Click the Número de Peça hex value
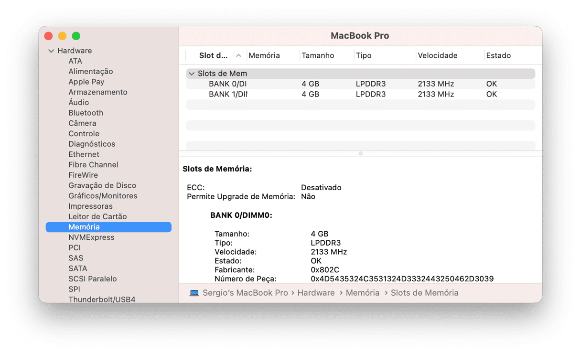The height and width of the screenshot is (354, 581). (402, 279)
